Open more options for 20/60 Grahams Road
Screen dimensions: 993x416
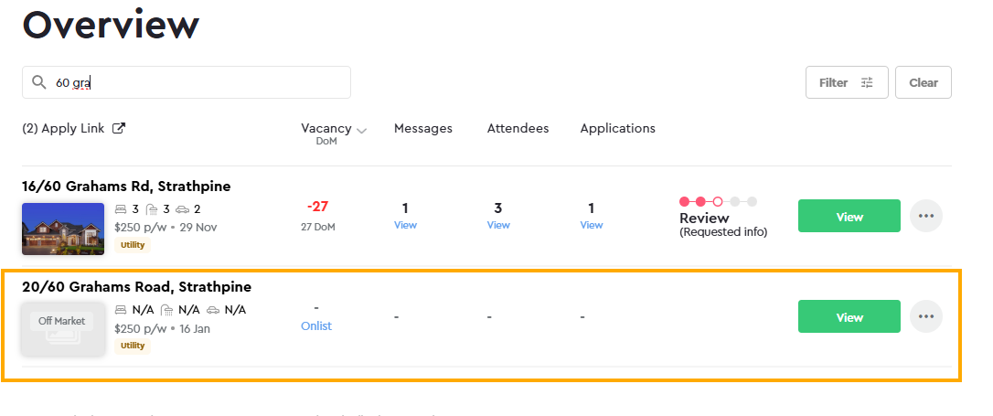click(x=926, y=316)
